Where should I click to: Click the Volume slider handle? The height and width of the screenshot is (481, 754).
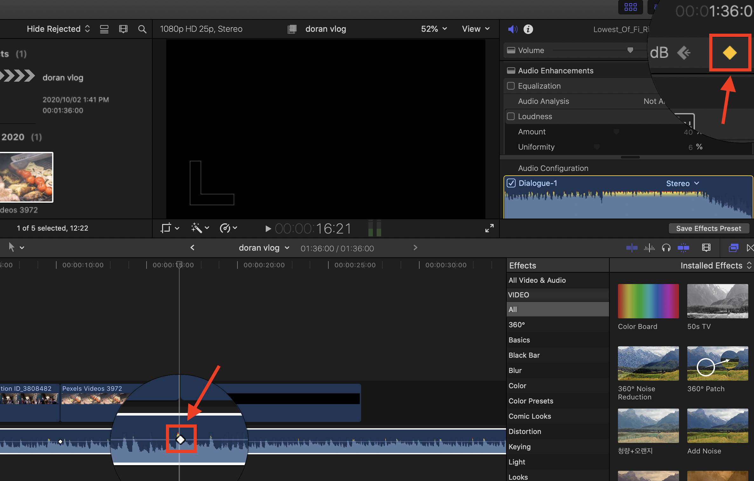click(630, 50)
